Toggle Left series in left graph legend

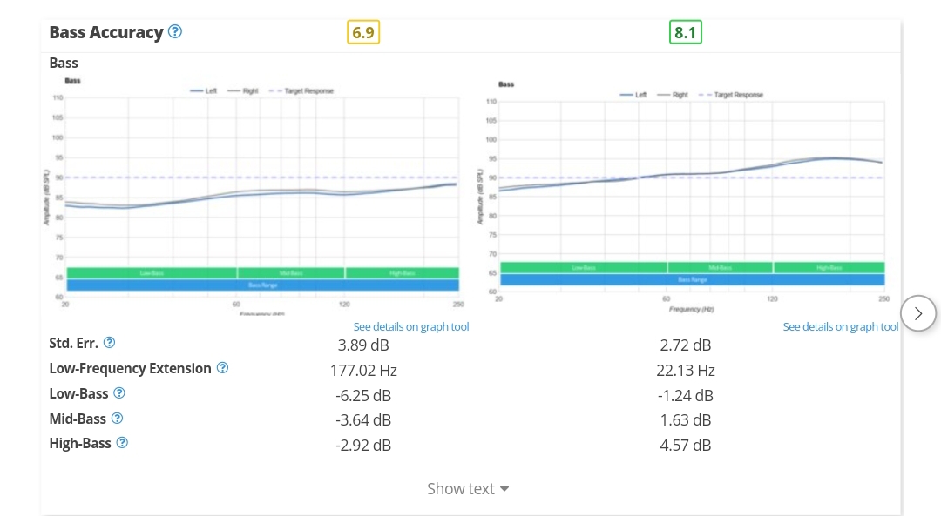pyautogui.click(x=203, y=91)
